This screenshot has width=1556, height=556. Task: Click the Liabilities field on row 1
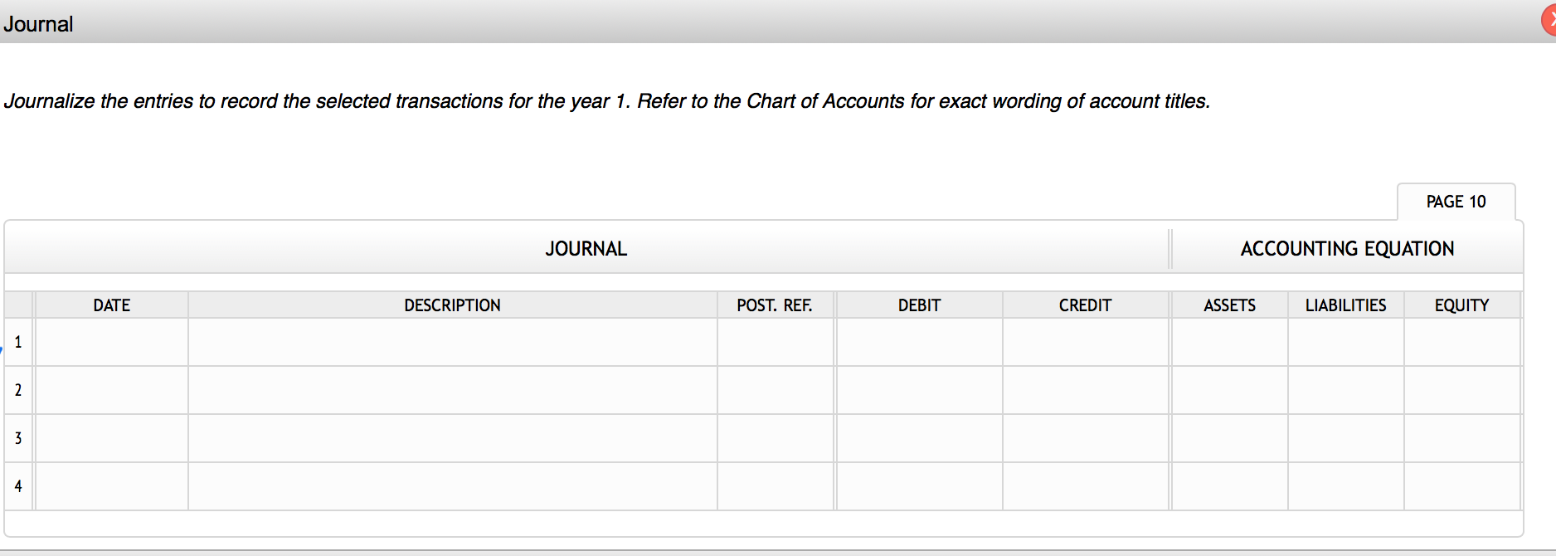pos(1345,342)
